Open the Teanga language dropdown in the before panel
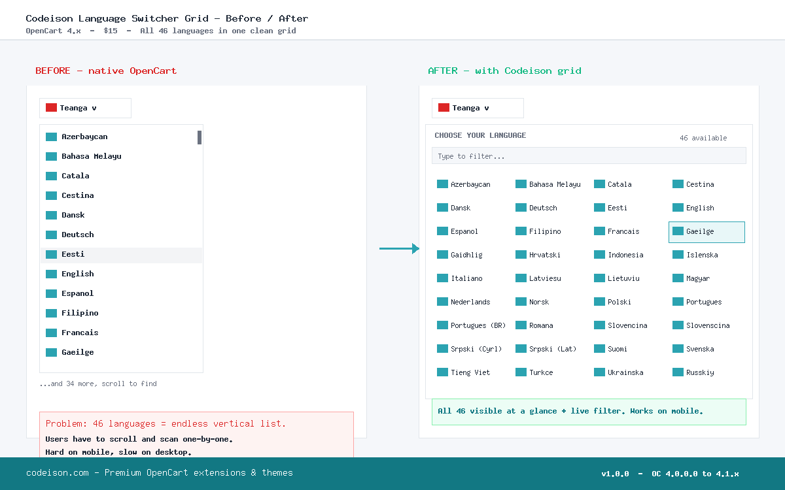This screenshot has width=785, height=490. click(85, 108)
